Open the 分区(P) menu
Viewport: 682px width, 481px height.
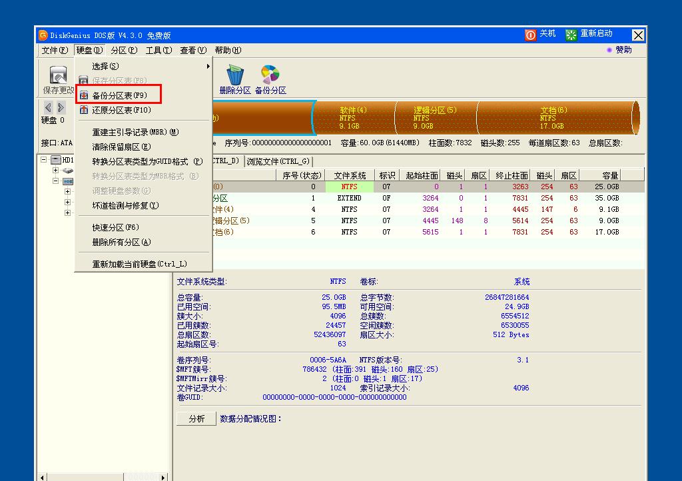pos(124,51)
